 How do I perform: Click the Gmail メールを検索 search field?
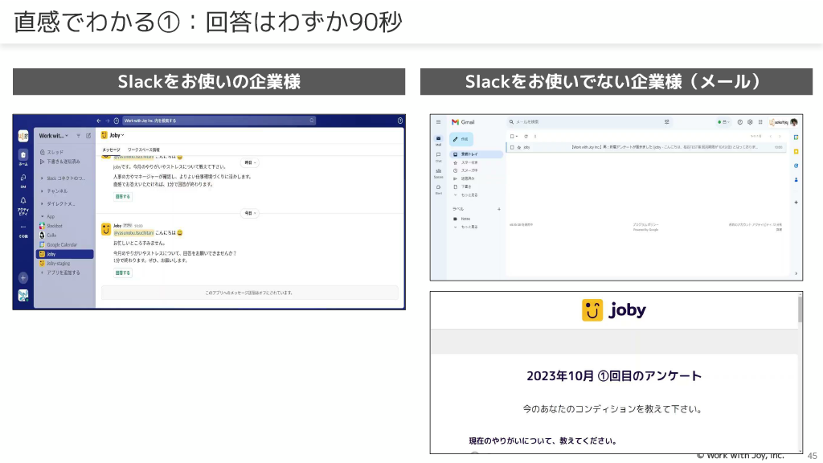tap(579, 121)
